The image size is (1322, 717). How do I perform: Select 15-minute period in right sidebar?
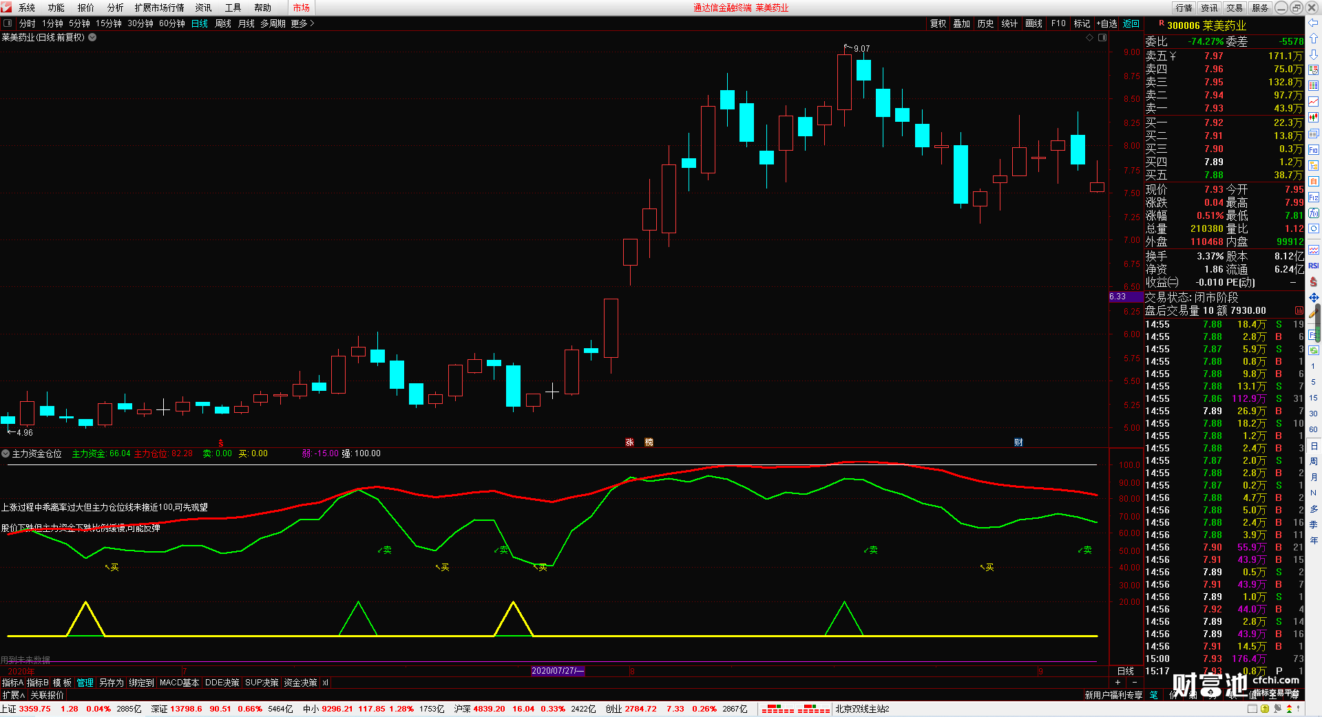coord(1314,398)
